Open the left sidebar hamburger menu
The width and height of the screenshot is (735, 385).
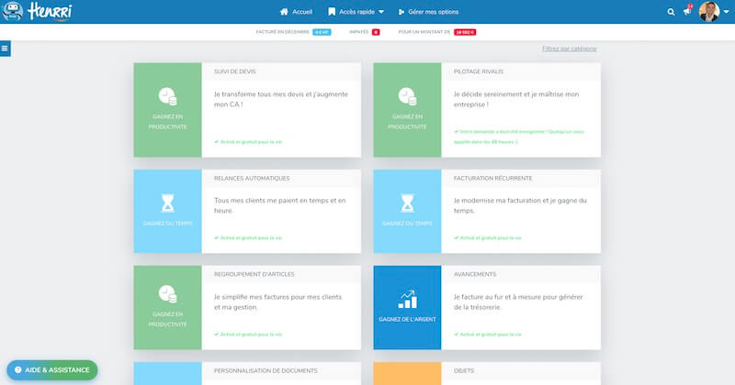pos(5,48)
